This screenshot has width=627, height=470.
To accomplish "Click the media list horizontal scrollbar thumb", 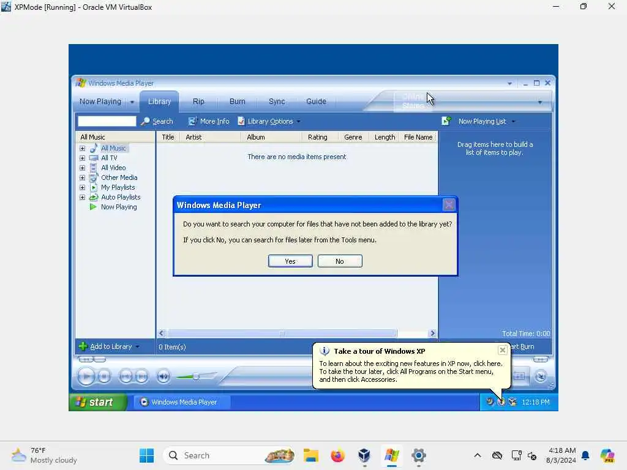I will [282, 334].
